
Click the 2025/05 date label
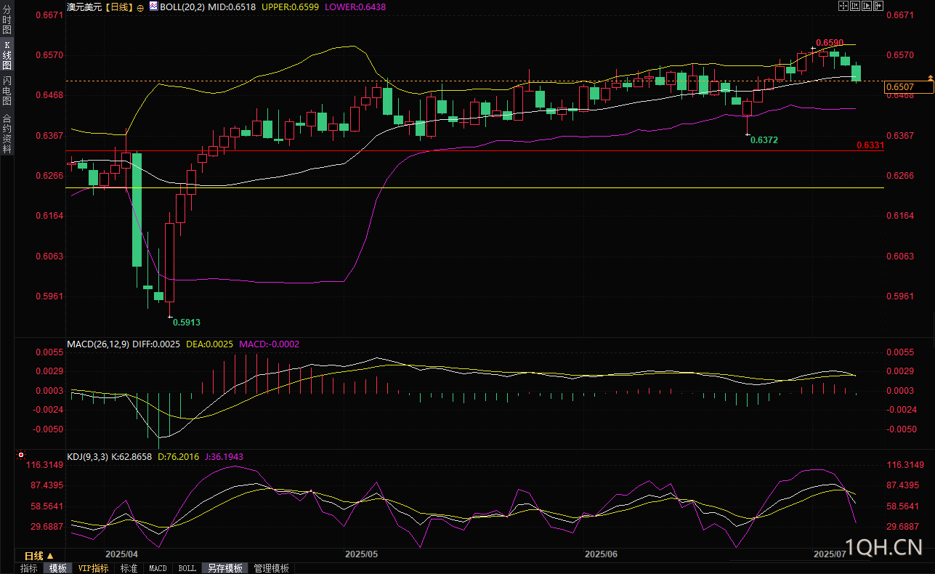[x=362, y=554]
